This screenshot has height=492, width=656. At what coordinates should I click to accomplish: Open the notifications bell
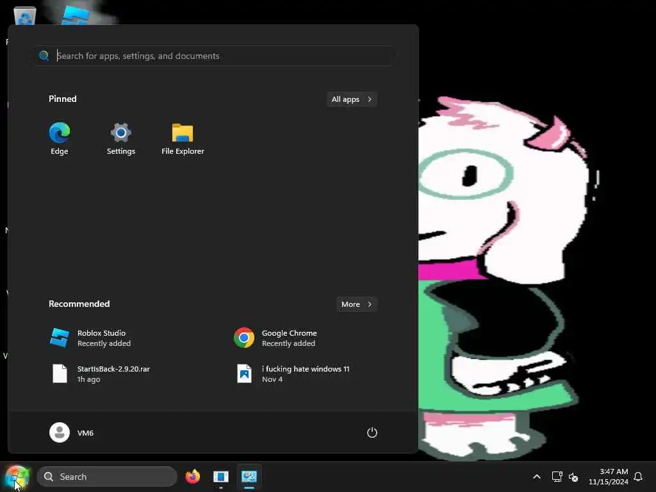pyautogui.click(x=638, y=477)
